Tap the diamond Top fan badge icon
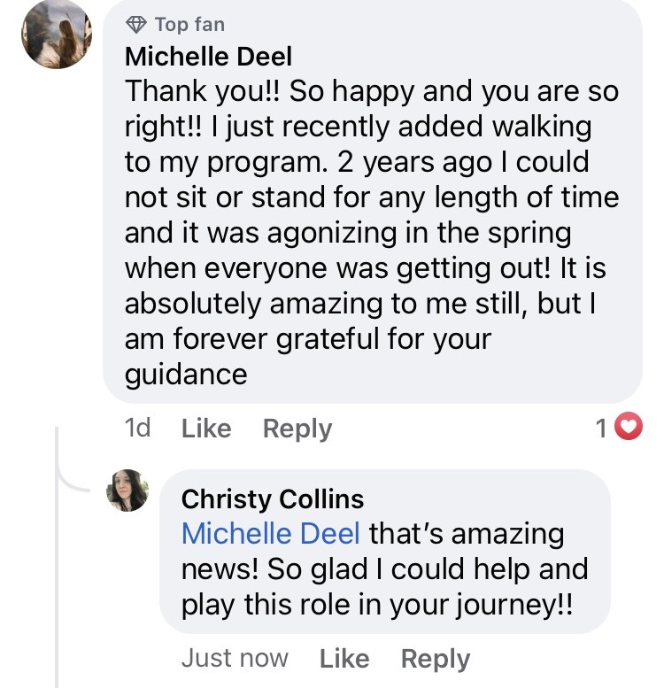This screenshot has height=688, width=664. (x=136, y=24)
